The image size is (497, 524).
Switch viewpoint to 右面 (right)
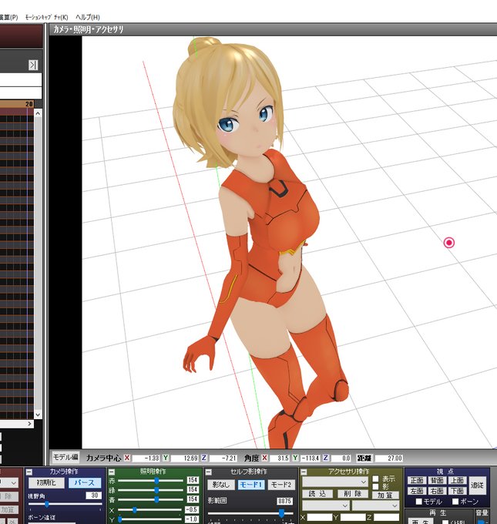[x=437, y=492]
